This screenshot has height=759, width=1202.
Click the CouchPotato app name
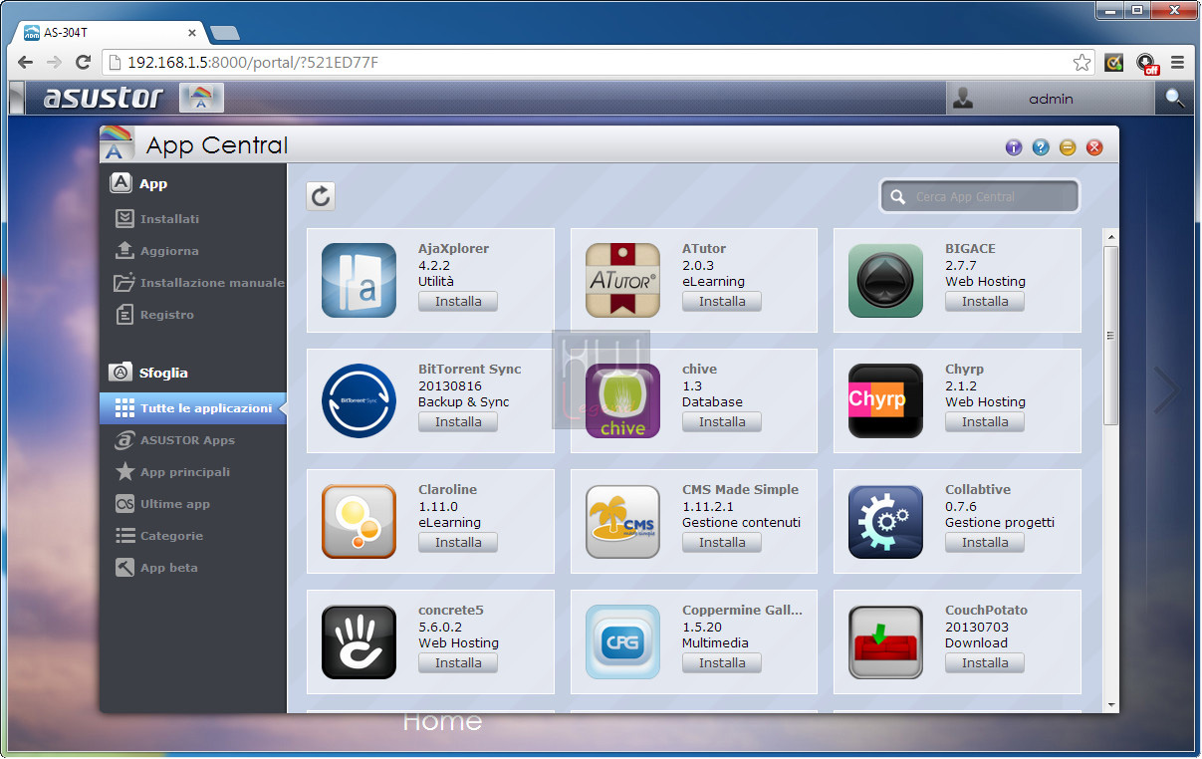[x=986, y=610]
